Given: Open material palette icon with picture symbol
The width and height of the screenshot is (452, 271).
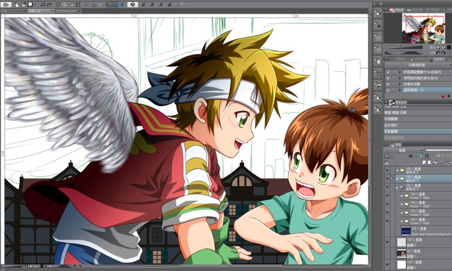Looking at the screenshot, I should point(378,85).
